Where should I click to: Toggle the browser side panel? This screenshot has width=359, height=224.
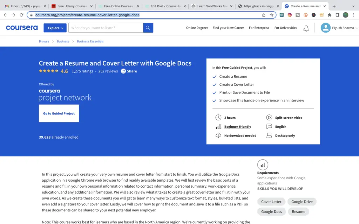[338, 15]
